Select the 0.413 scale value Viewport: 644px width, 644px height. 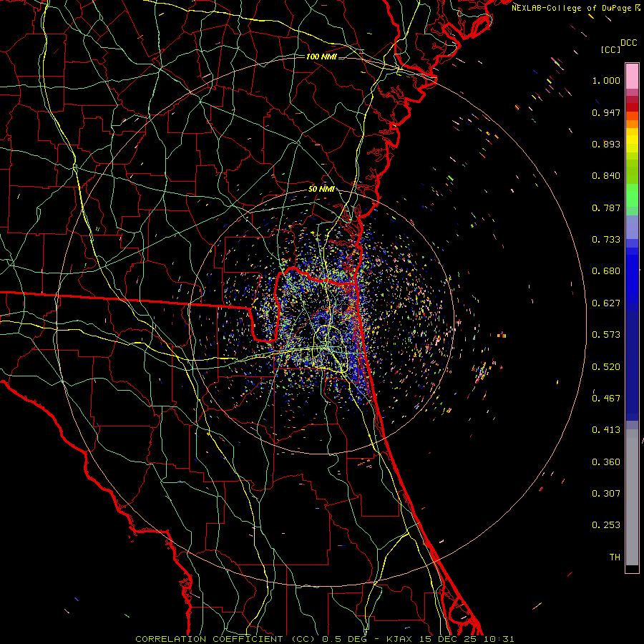pos(606,430)
